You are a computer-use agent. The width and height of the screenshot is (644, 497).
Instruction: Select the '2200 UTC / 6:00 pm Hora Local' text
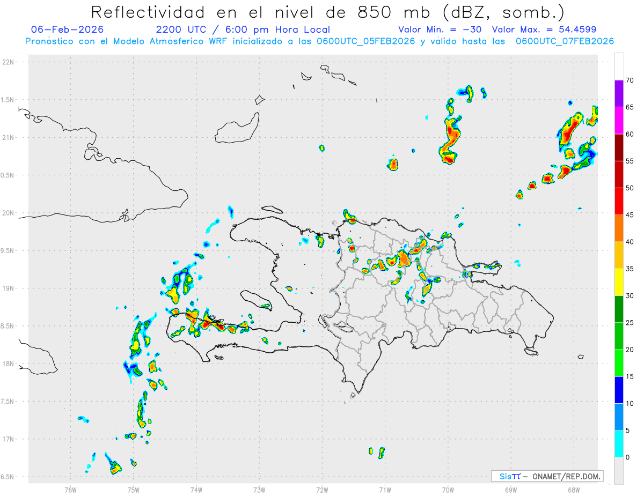(243, 29)
